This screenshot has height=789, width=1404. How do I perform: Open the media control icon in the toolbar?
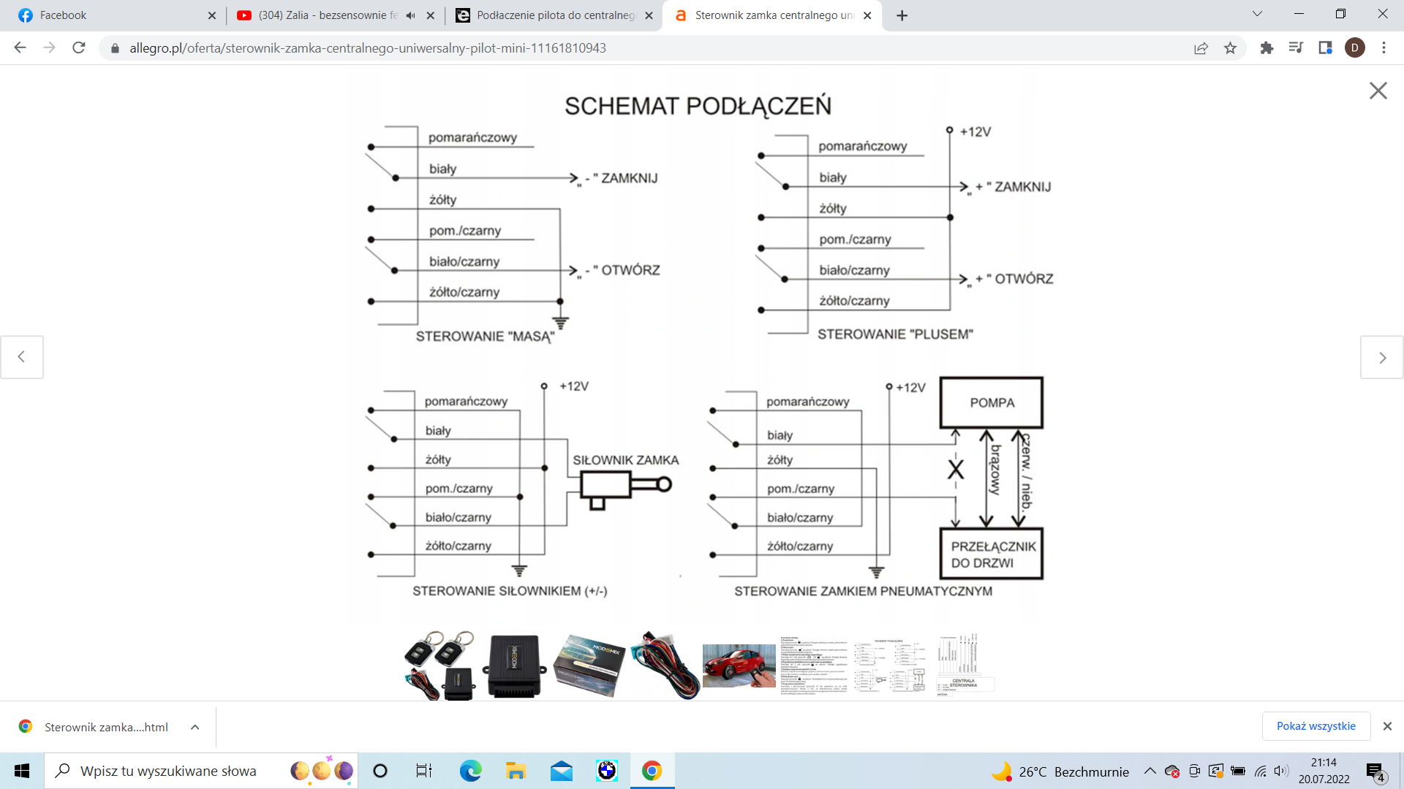coord(1296,48)
